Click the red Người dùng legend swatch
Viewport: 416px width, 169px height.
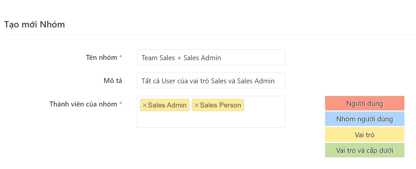pyautogui.click(x=364, y=103)
